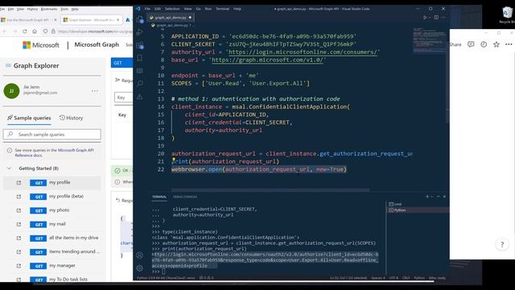Close the VS Code terminal panel
Viewport: 515px width, 290px height.
click(x=444, y=197)
